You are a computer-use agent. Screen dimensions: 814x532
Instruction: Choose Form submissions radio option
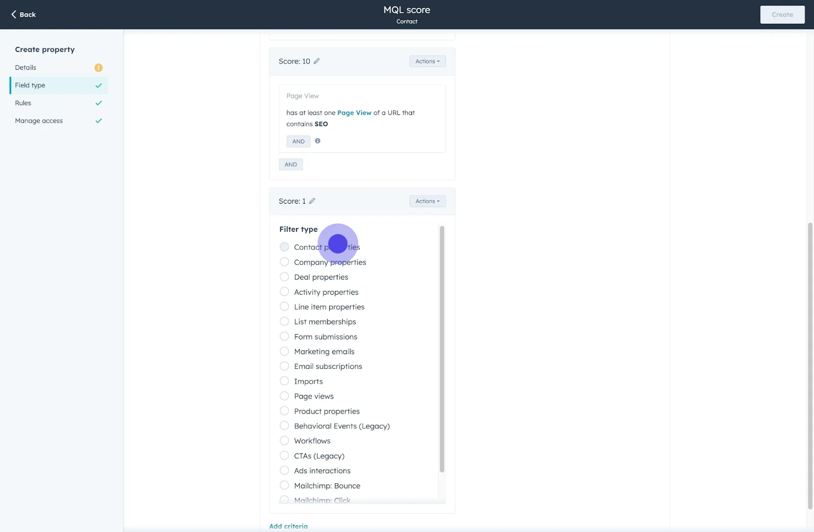pos(284,336)
